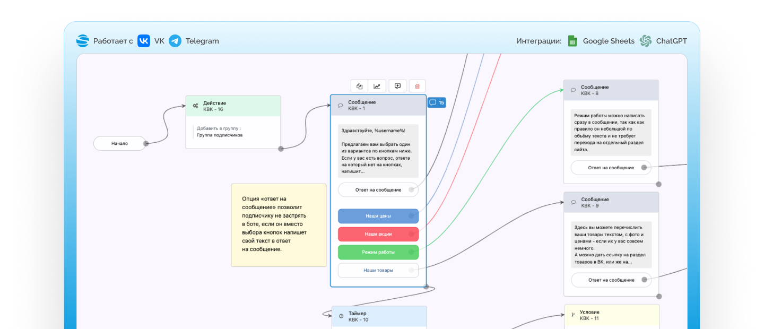The width and height of the screenshot is (764, 329).
Task: Delete the block with the red trash icon
Action: [x=417, y=86]
